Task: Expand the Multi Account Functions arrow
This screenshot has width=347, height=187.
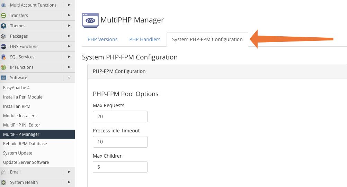Action: pyautogui.click(x=69, y=5)
